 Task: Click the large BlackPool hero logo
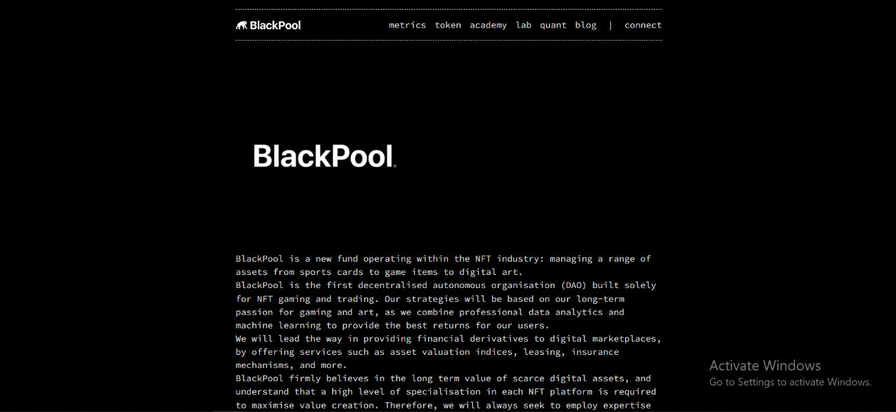tap(325, 156)
